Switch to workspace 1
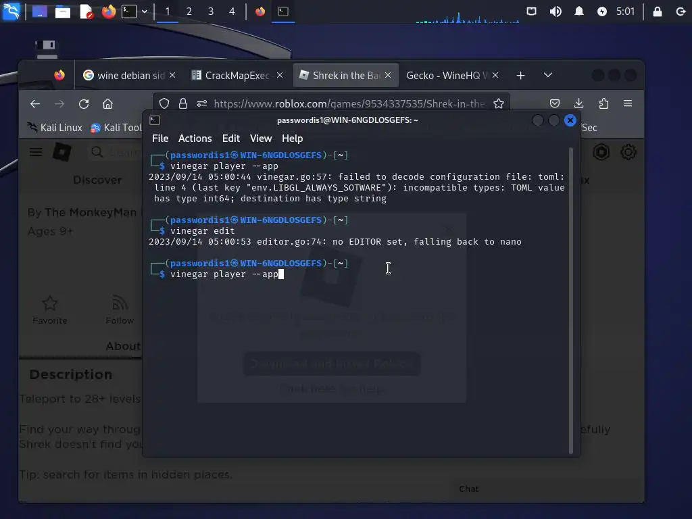 tap(168, 11)
